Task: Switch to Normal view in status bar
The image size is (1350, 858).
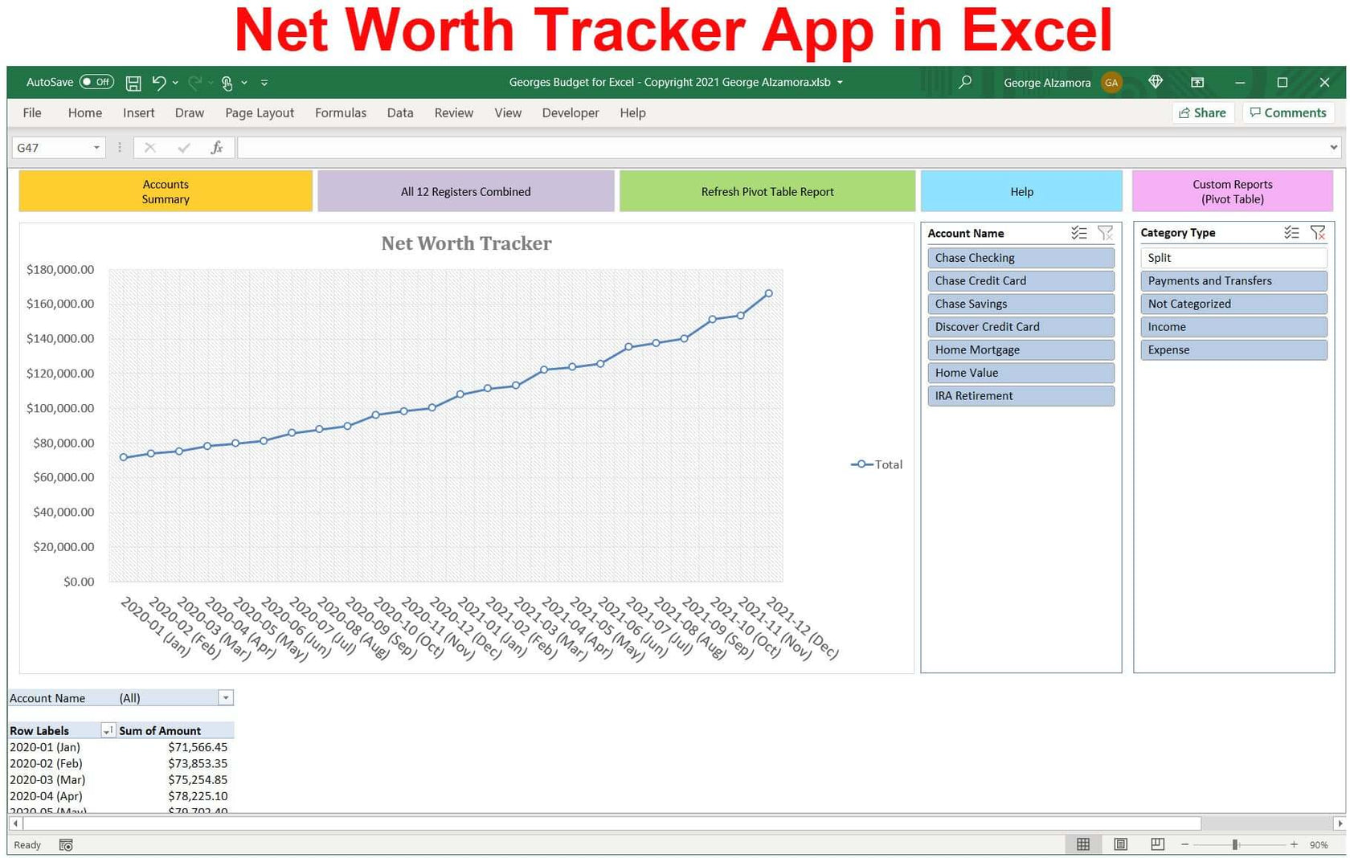Action: click(x=1082, y=844)
